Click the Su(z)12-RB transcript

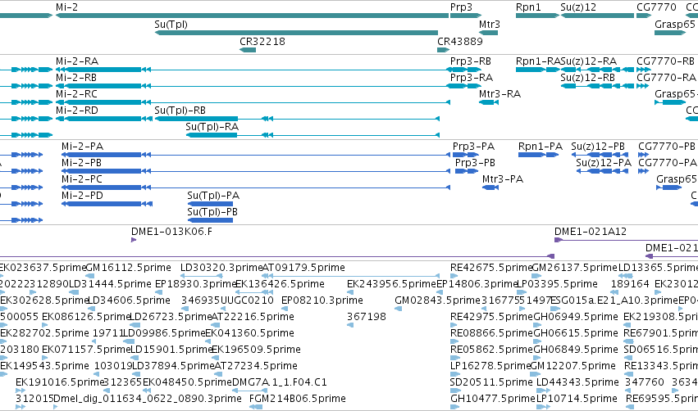(x=597, y=86)
